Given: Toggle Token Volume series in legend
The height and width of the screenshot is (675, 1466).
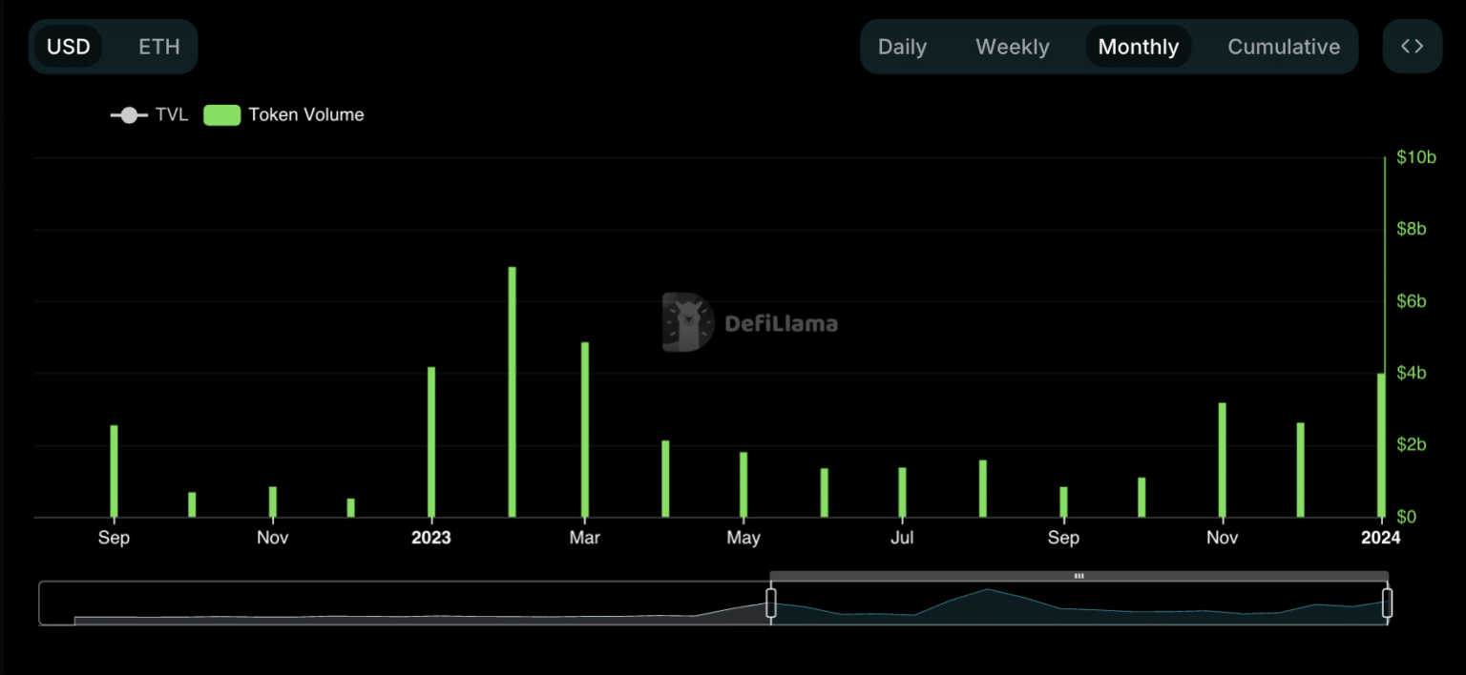Looking at the screenshot, I should coord(305,115).
